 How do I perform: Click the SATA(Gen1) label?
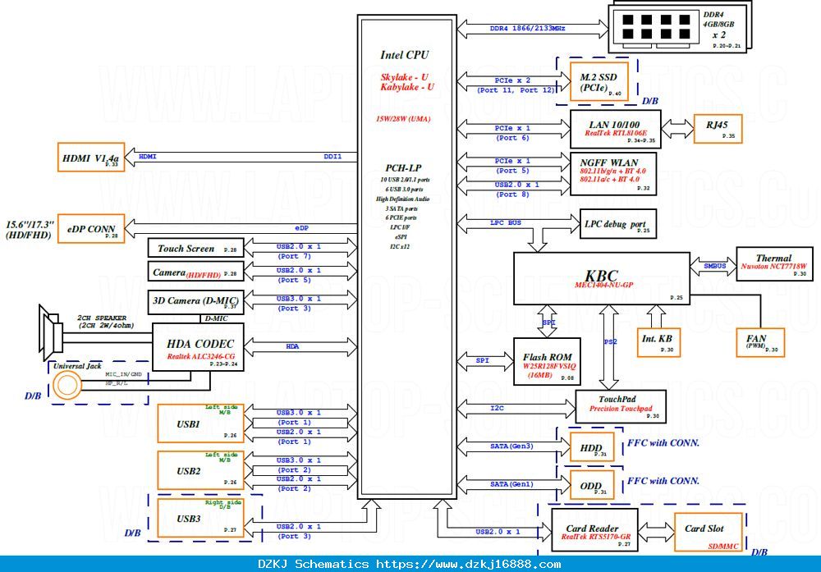pos(511,484)
